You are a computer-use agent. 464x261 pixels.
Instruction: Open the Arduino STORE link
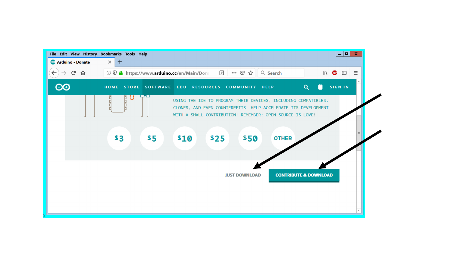[132, 87]
